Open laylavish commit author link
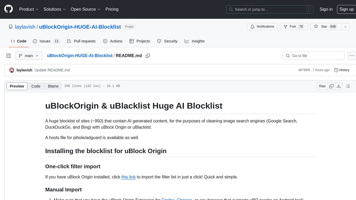Screen dimensions: 356x200 coord(24,70)
